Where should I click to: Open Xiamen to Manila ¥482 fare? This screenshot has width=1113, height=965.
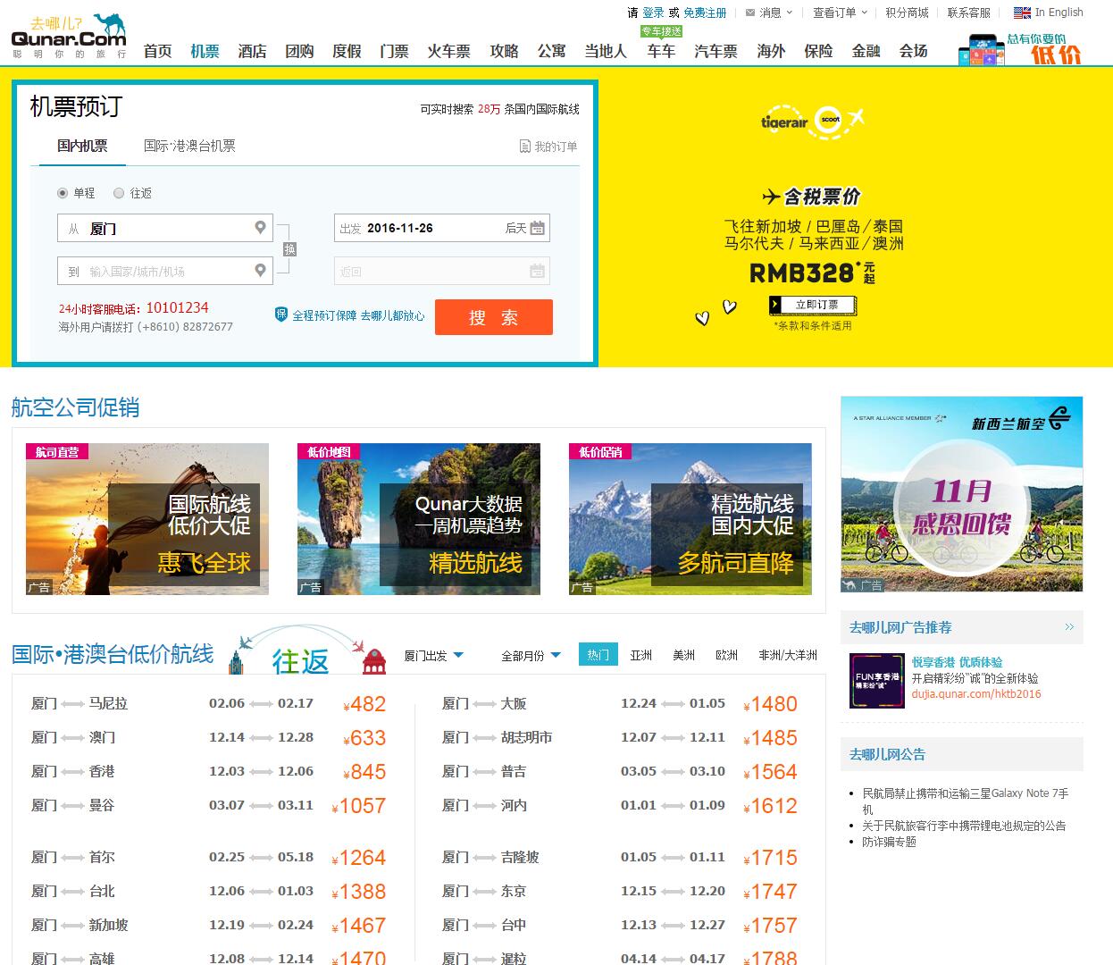point(209,704)
